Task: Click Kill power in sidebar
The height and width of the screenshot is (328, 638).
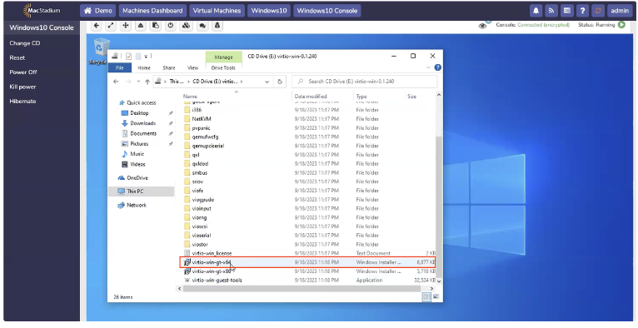Action: (x=22, y=87)
